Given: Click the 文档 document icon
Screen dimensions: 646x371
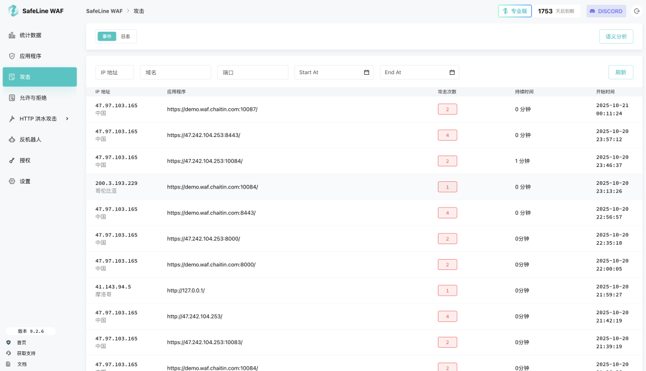Looking at the screenshot, I should [x=8, y=364].
